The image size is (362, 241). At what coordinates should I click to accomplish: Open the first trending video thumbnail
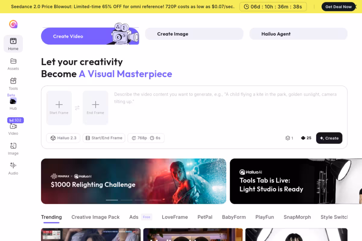click(91, 235)
